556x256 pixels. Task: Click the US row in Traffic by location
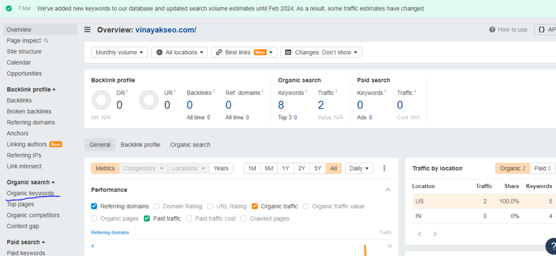(x=484, y=201)
